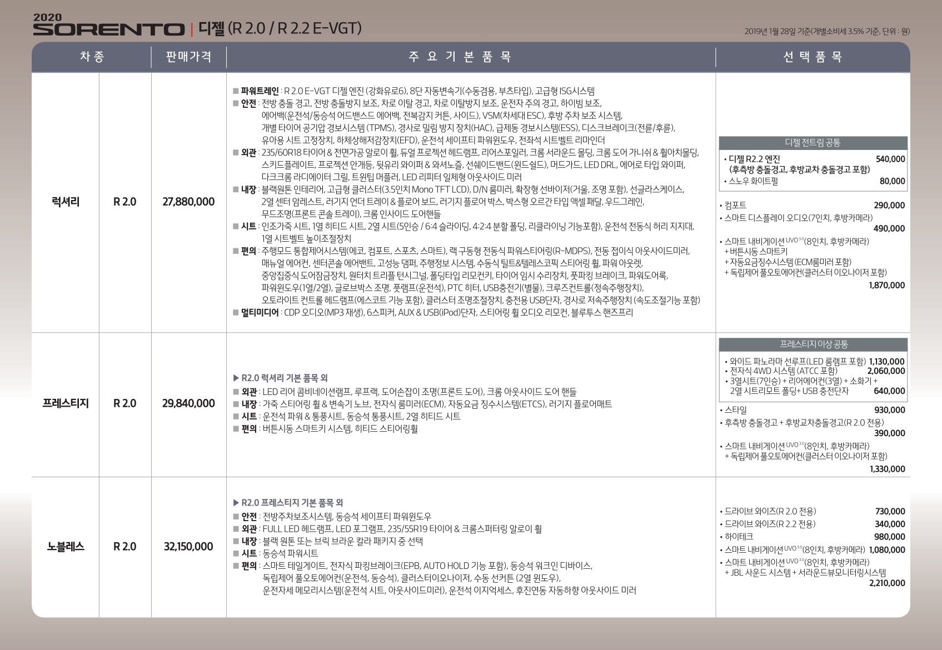Viewport: 942px width, 650px height.
Task: Click the 2020 SORENTO logo
Action: pos(108,27)
